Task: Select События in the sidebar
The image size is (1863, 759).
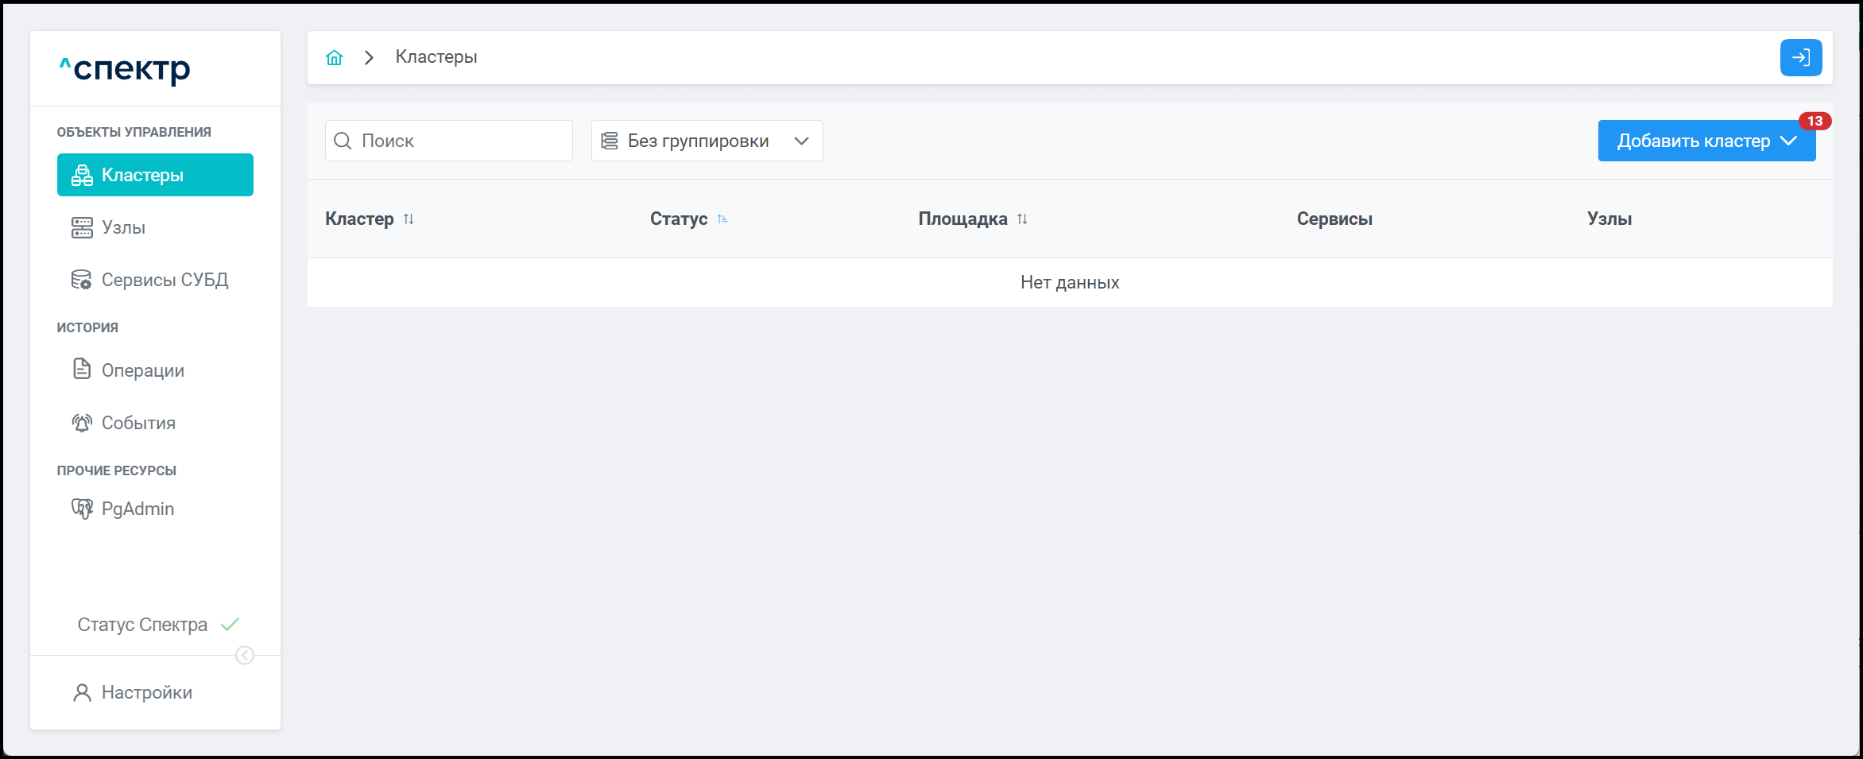Action: [x=138, y=423]
